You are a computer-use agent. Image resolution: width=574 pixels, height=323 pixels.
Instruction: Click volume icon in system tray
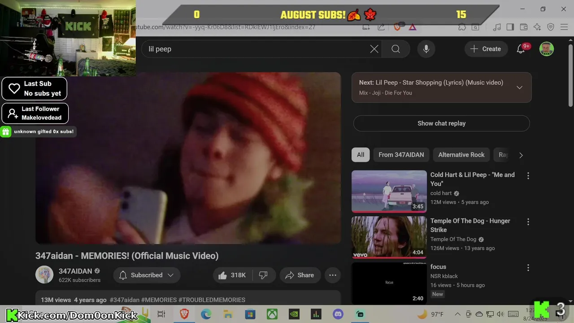500,314
